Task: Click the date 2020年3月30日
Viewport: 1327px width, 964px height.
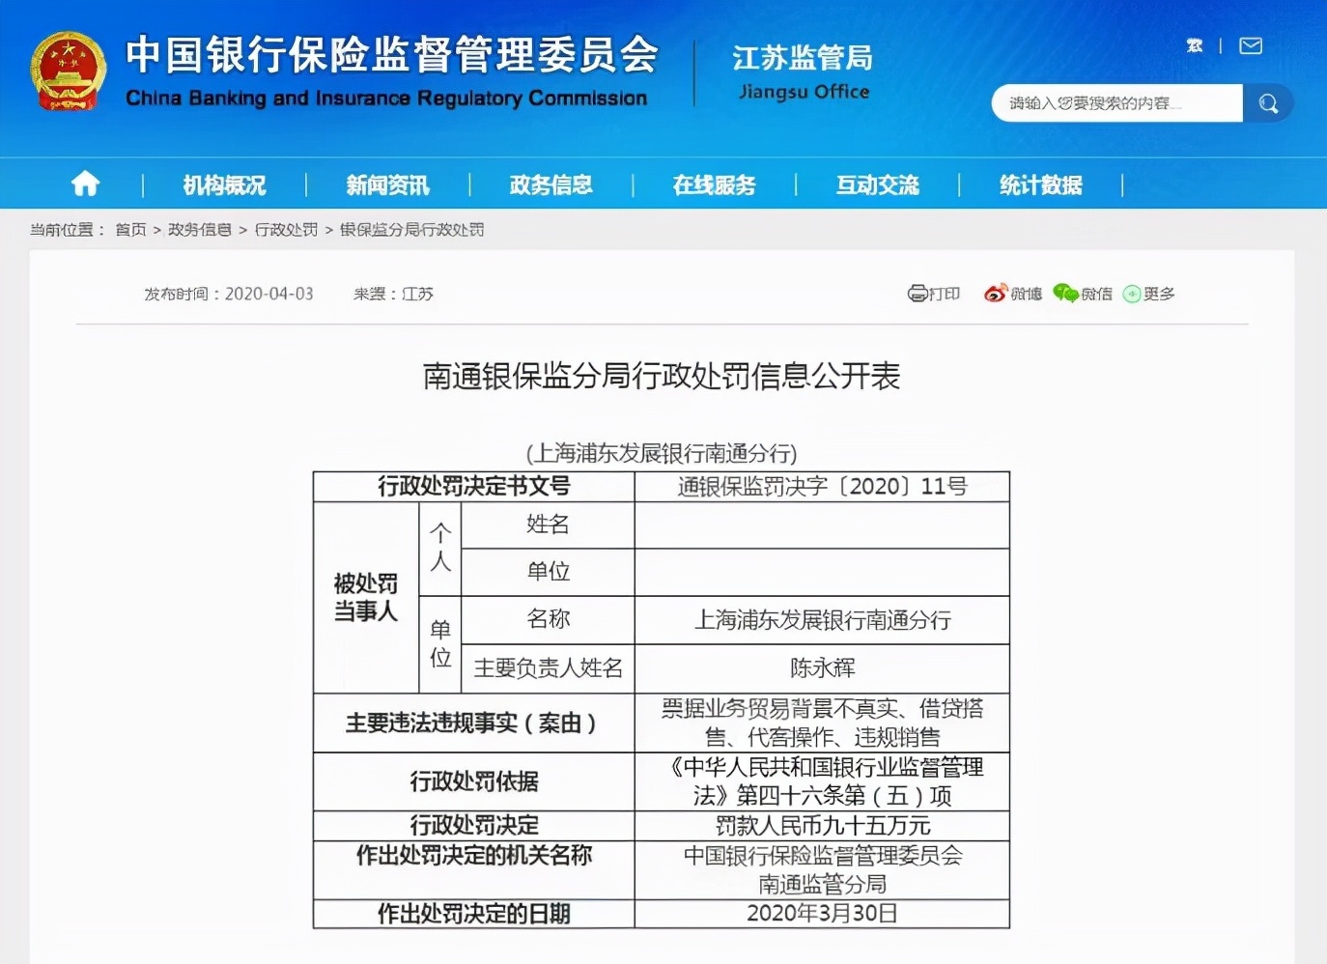Action: pyautogui.click(x=822, y=914)
